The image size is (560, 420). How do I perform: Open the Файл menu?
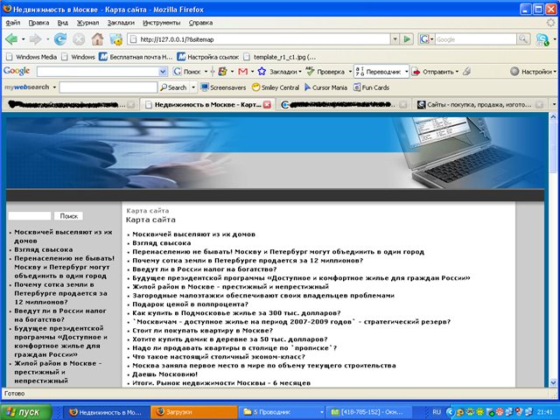(x=13, y=23)
